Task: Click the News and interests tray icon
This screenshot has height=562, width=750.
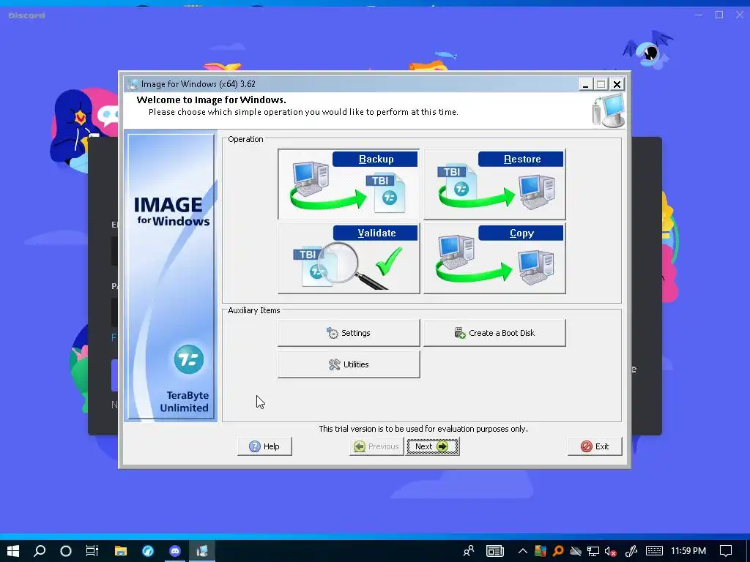Action: (495, 551)
